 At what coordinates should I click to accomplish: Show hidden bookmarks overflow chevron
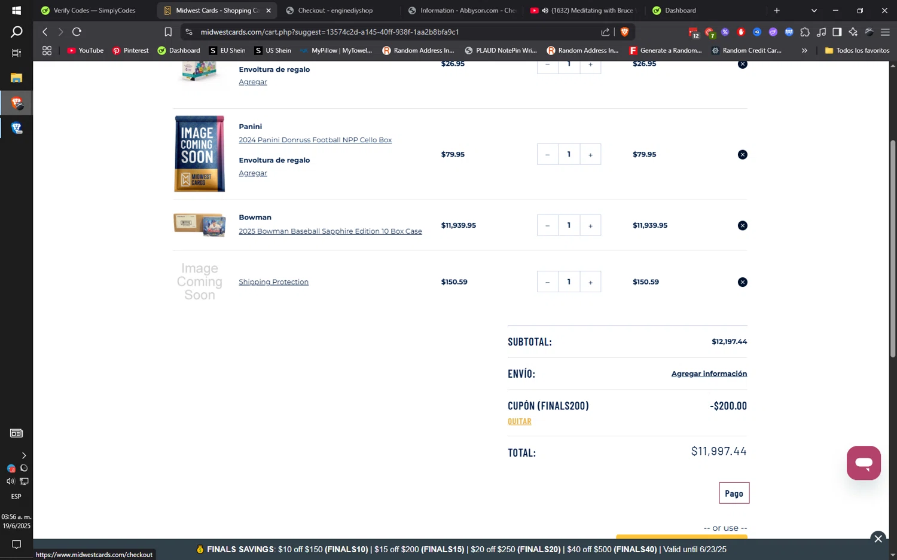[x=804, y=51]
